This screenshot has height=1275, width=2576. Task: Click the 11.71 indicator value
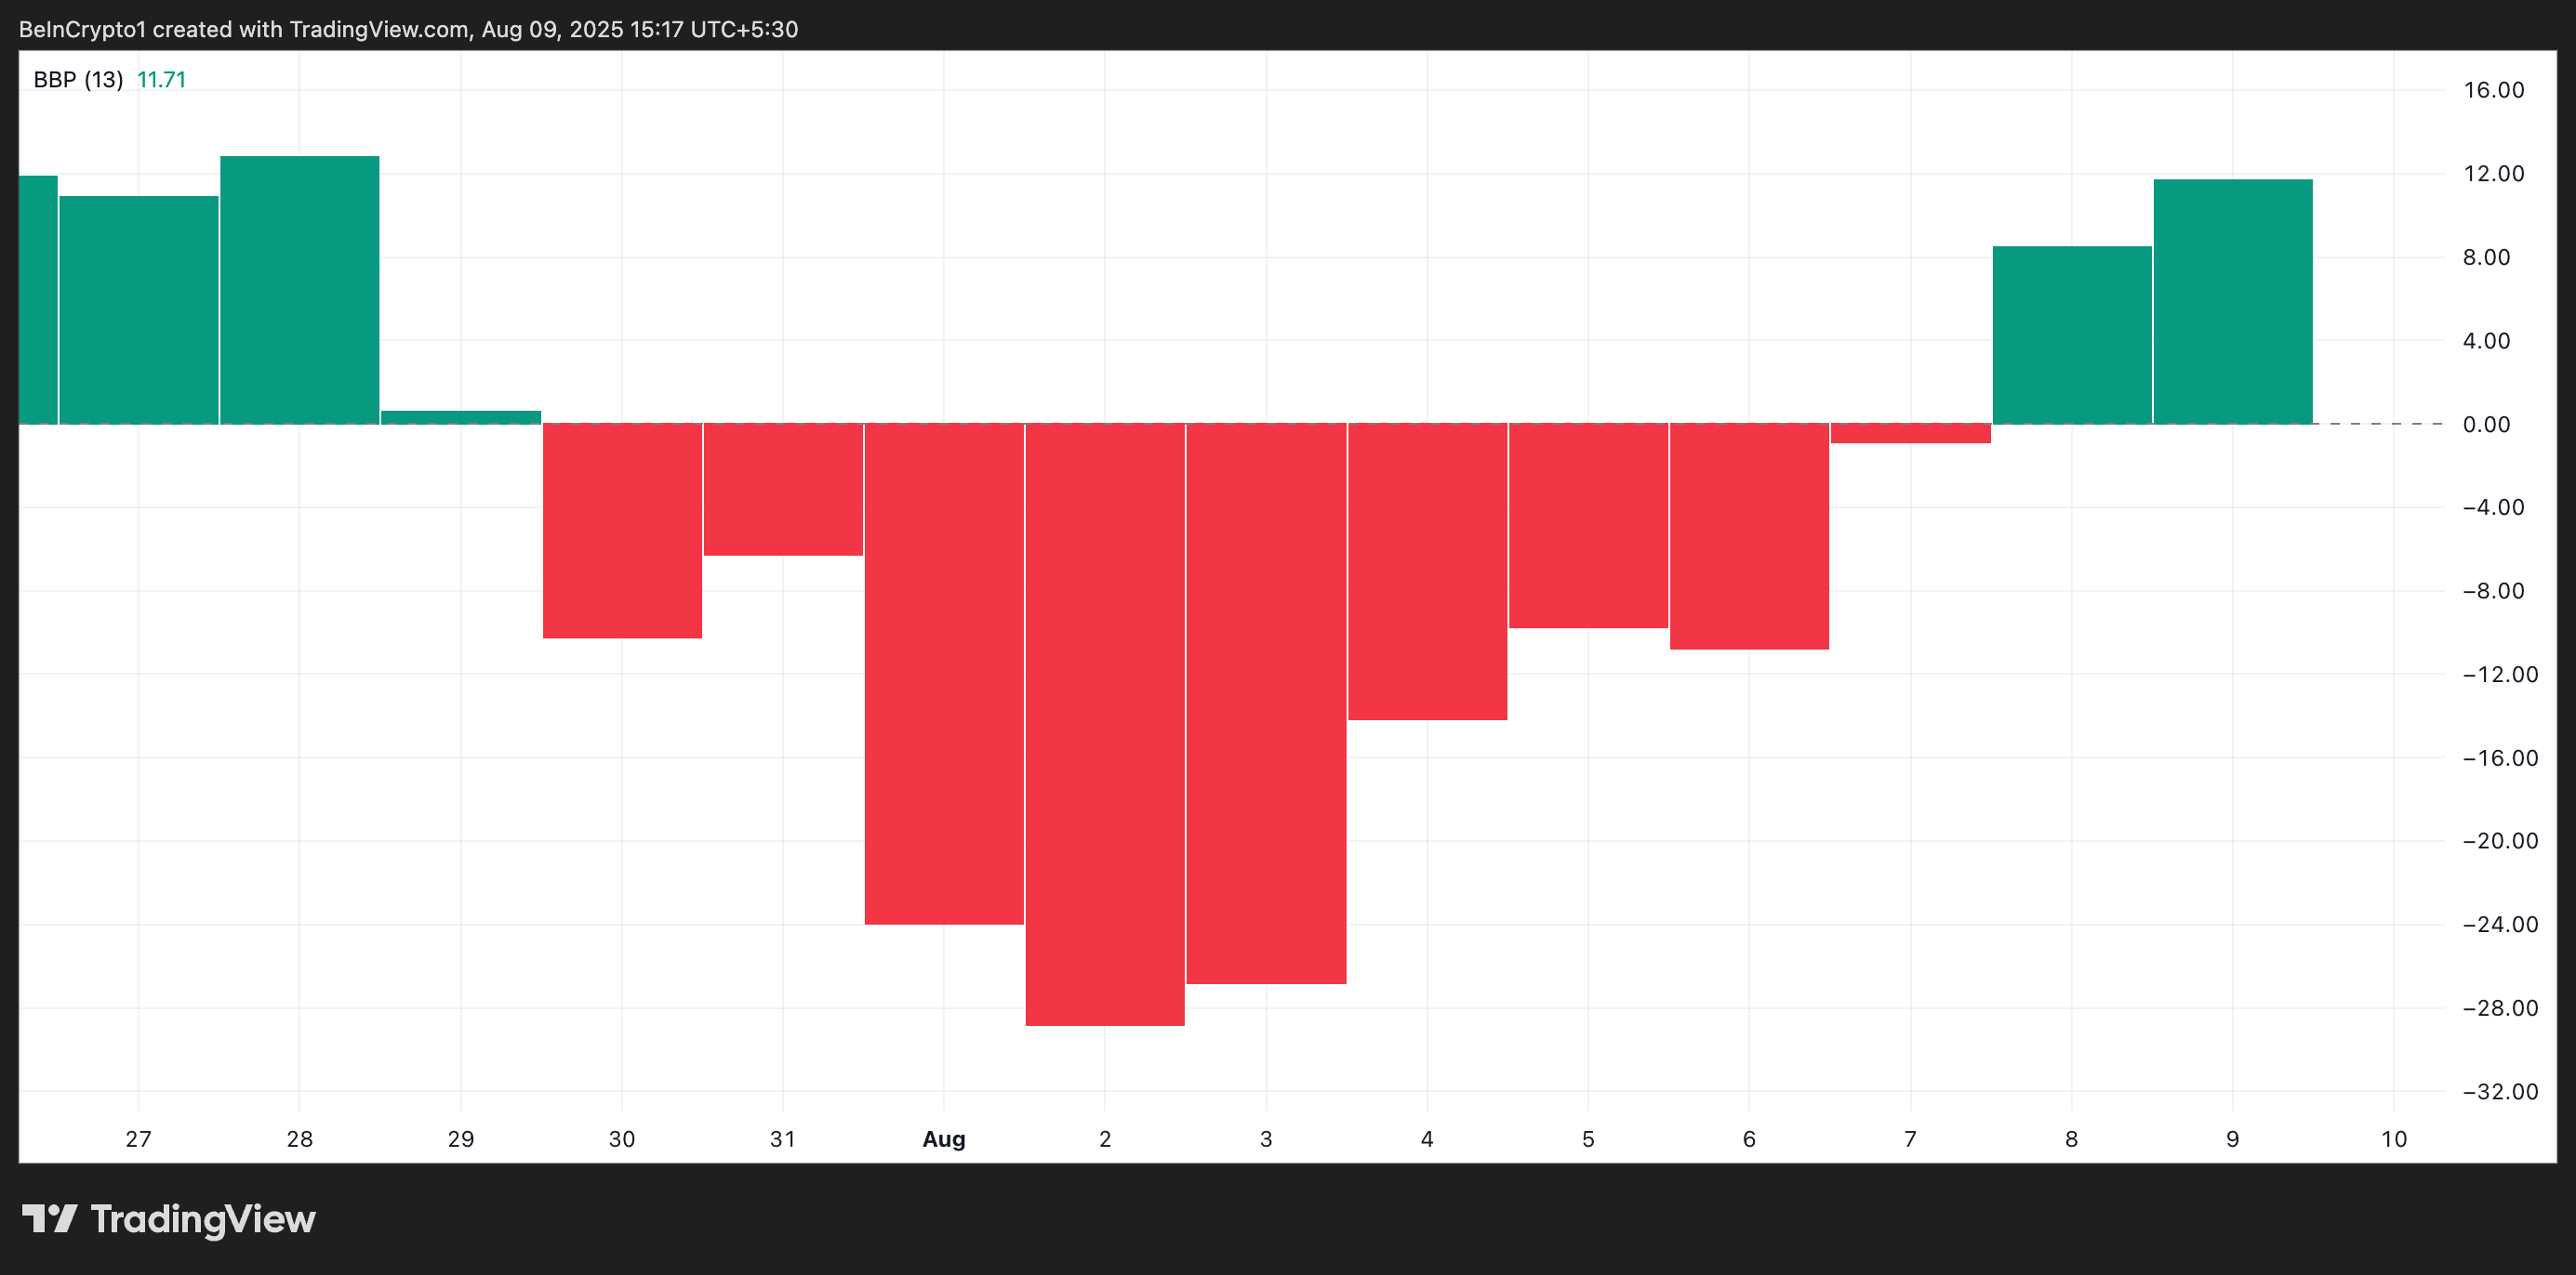[x=161, y=80]
